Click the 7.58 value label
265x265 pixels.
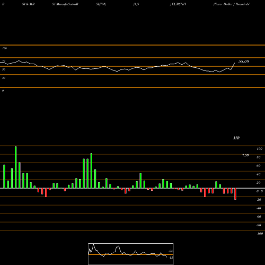(245, 155)
